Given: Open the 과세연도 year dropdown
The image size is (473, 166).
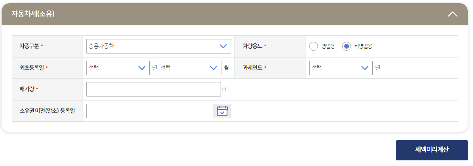Looking at the screenshot, I should [341, 68].
